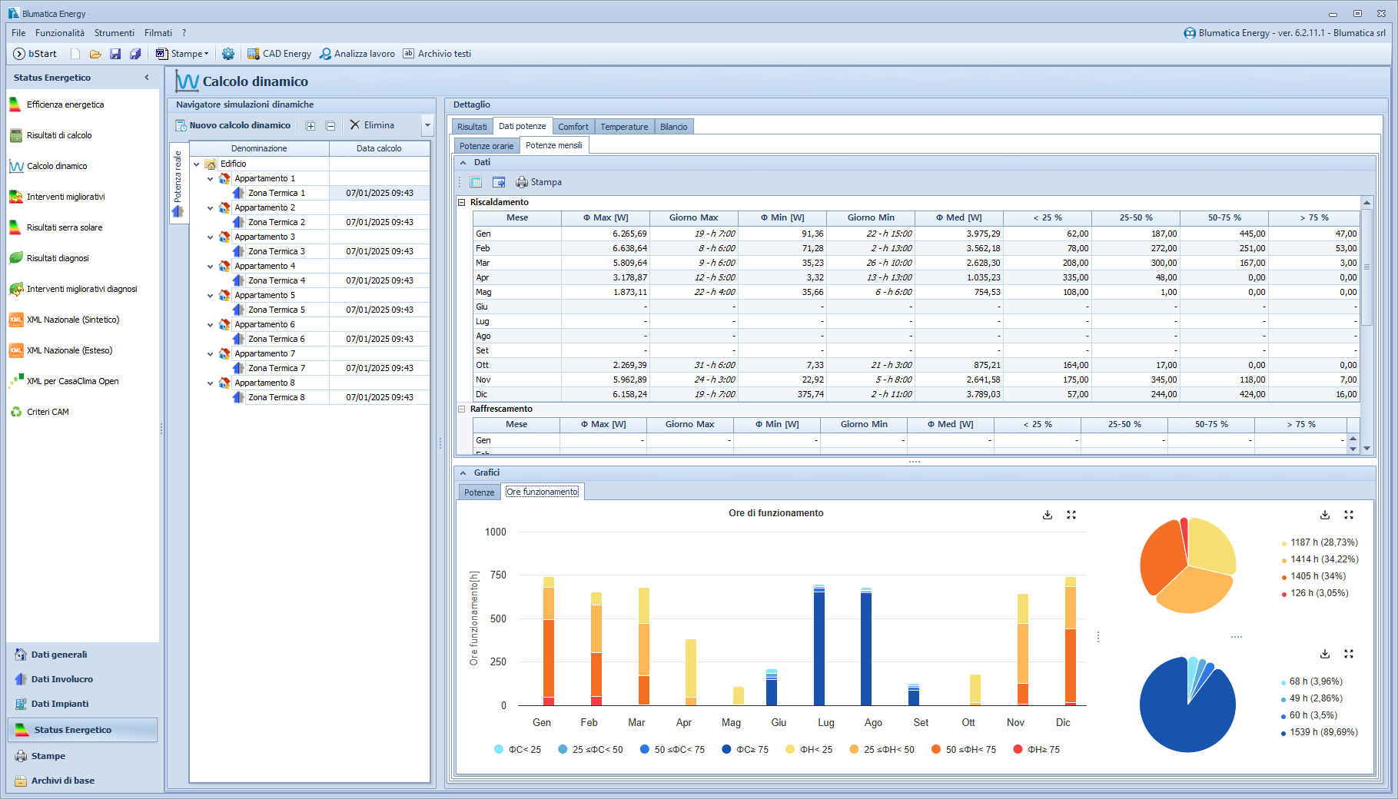Toggle the ΦC≥ 75 legend series

745,750
